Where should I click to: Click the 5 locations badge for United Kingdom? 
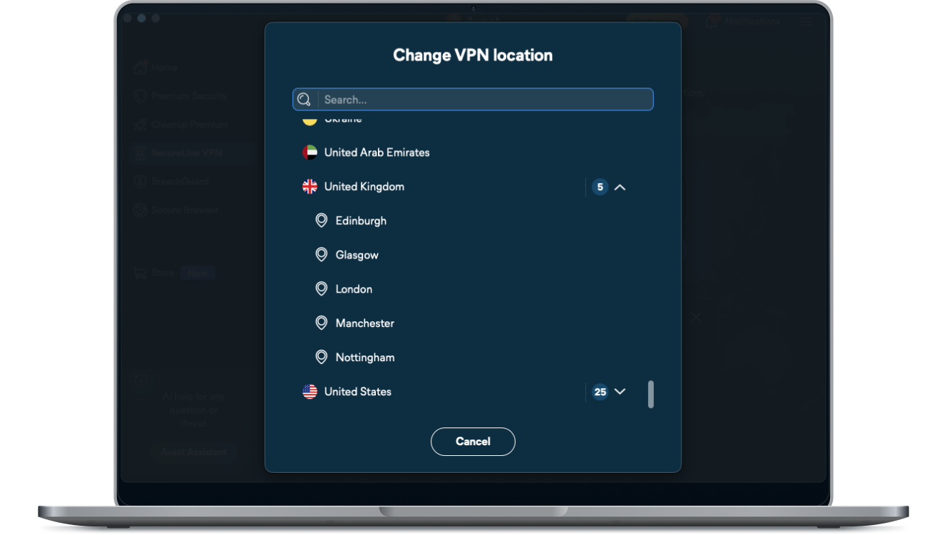600,187
